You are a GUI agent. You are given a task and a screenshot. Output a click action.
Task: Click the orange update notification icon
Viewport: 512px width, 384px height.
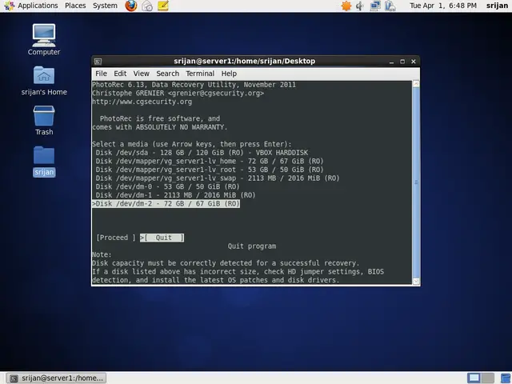346,6
